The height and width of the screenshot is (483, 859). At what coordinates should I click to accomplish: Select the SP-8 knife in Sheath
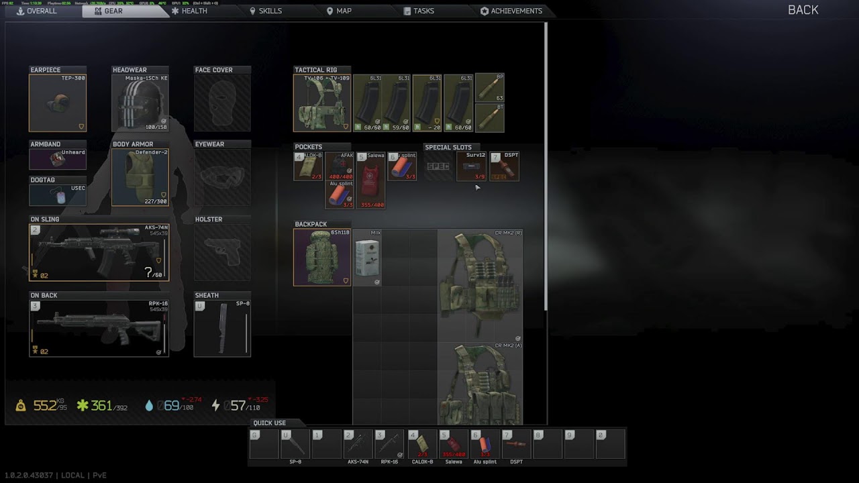point(222,328)
